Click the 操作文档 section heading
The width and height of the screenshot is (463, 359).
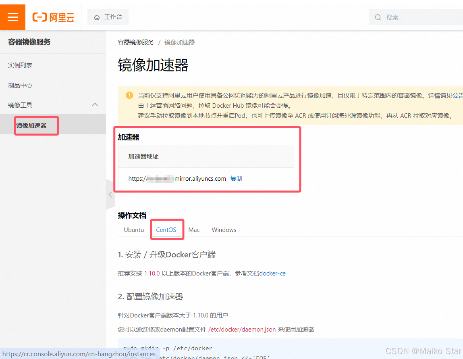click(x=132, y=215)
